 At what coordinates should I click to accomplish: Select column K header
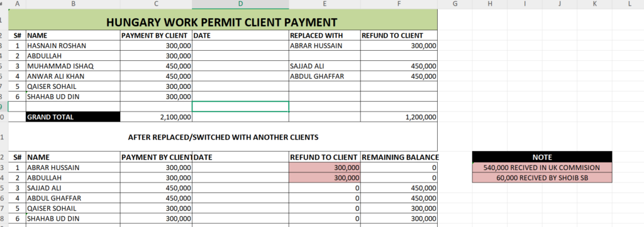[594, 4]
